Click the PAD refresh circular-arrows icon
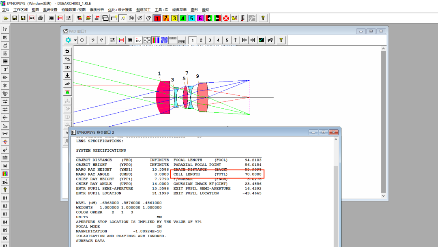The height and width of the screenshot is (247, 438). [82, 40]
